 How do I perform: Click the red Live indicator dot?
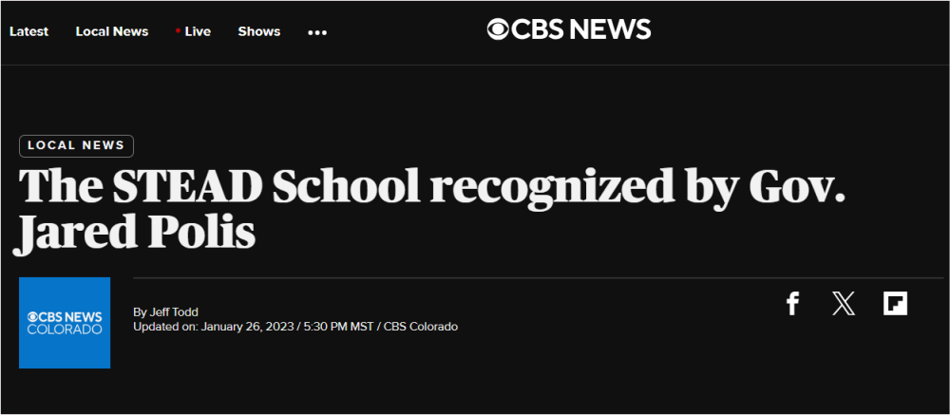pos(178,31)
